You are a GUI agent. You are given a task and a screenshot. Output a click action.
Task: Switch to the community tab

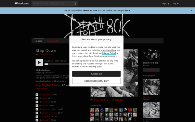53,41
